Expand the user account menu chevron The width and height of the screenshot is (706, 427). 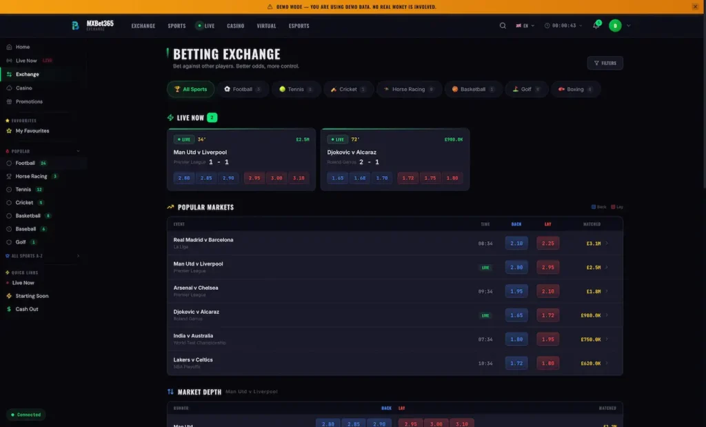coord(629,26)
